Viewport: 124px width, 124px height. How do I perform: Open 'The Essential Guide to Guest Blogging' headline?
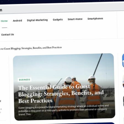click(61, 94)
